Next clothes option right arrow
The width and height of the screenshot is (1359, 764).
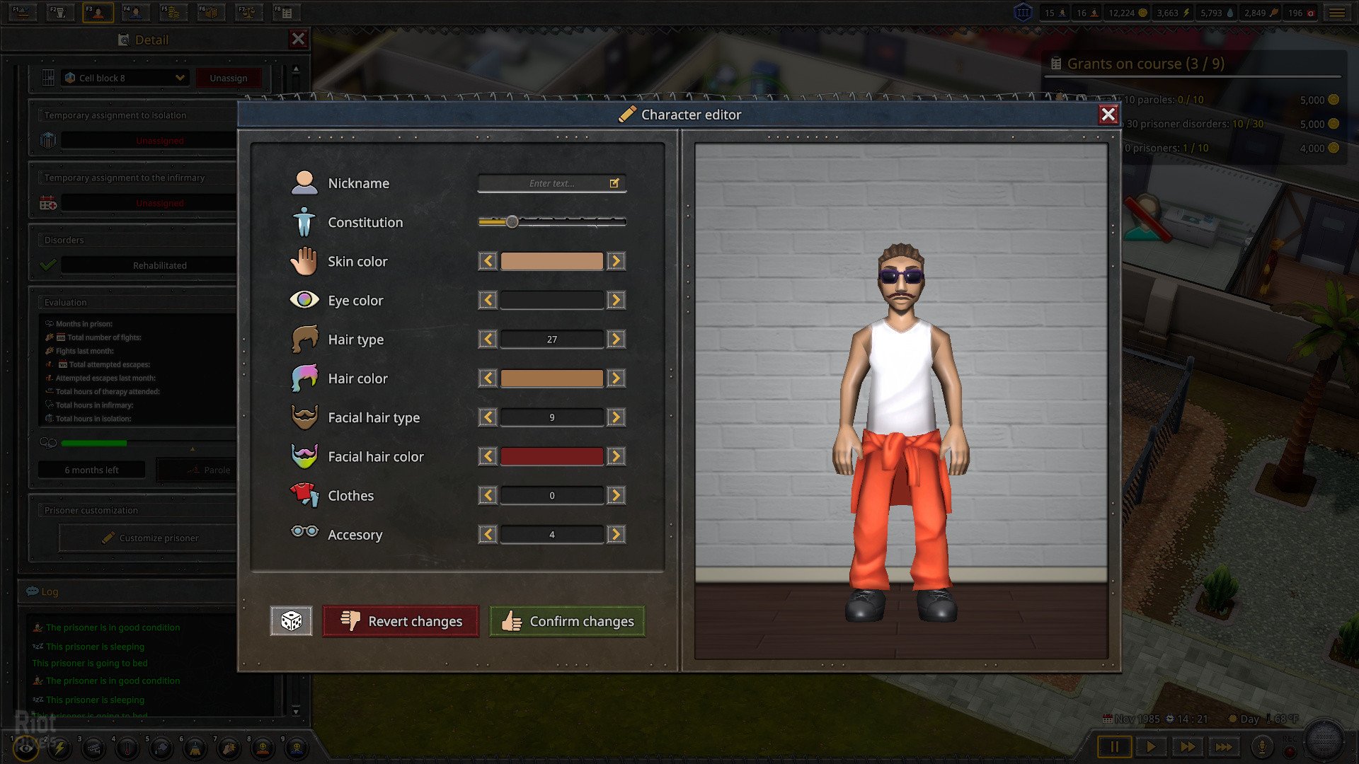click(x=616, y=496)
